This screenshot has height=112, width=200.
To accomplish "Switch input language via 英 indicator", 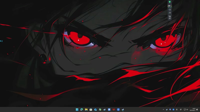I will (x=177, y=110).
